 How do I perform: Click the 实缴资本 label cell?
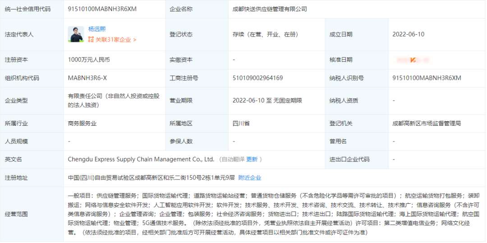197,60
